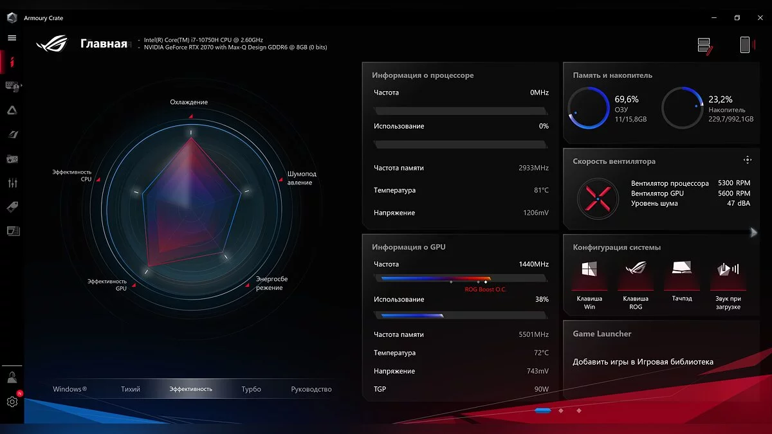The height and width of the screenshot is (434, 772).
Task: Switch to the Windows® power mode
Action: pos(69,389)
